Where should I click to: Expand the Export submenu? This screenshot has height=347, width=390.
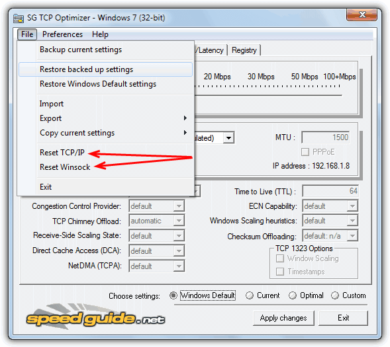coord(105,118)
